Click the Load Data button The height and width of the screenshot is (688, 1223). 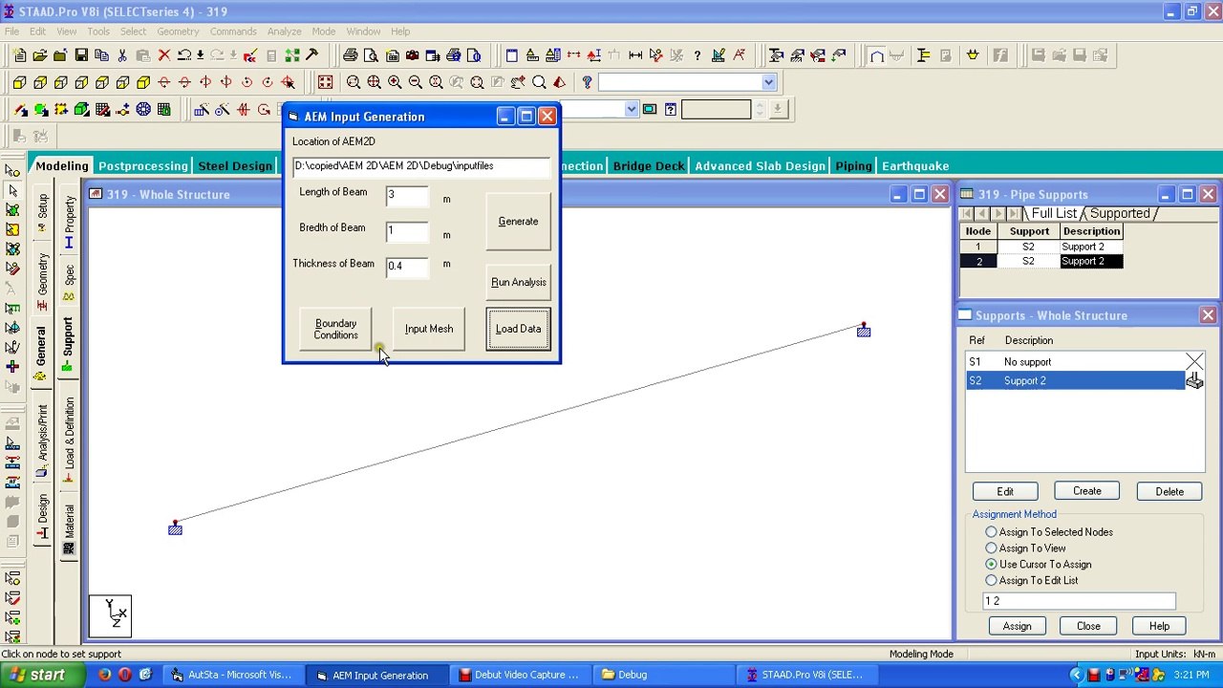pos(518,330)
